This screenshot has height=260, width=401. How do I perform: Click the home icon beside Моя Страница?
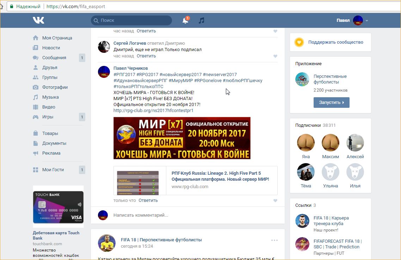(36, 38)
